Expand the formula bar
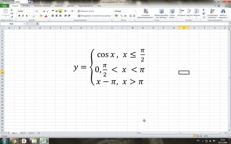 tap(230, 24)
